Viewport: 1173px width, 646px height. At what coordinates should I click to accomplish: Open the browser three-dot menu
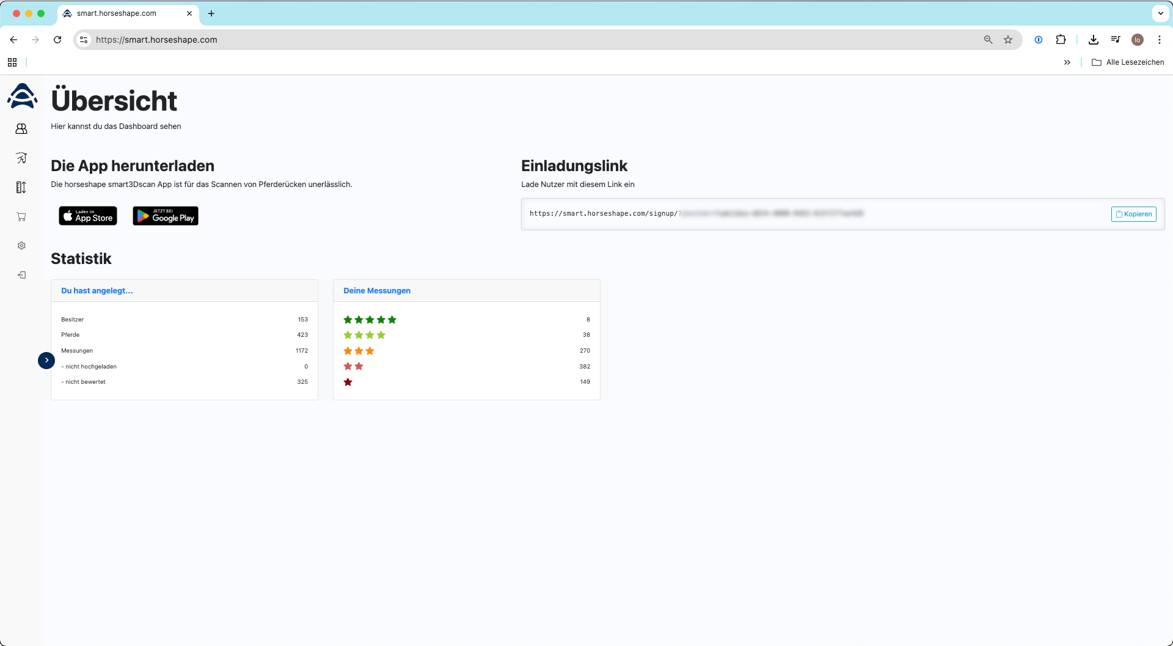[x=1160, y=40]
